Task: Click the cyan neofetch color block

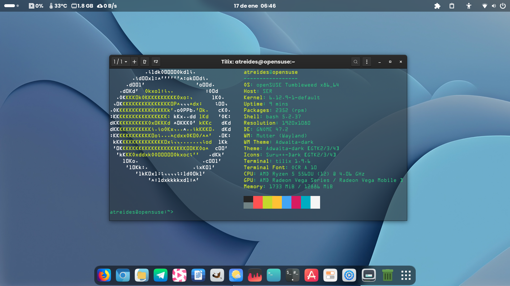Action: coord(306,202)
